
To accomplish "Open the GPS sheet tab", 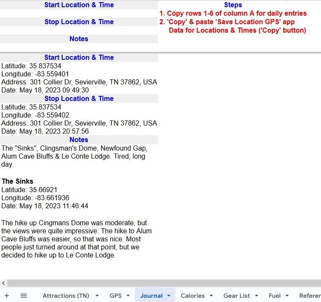I will point(115,296).
